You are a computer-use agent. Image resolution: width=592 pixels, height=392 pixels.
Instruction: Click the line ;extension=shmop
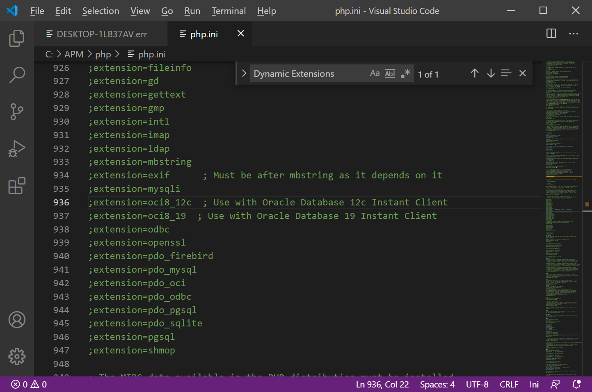coord(132,350)
